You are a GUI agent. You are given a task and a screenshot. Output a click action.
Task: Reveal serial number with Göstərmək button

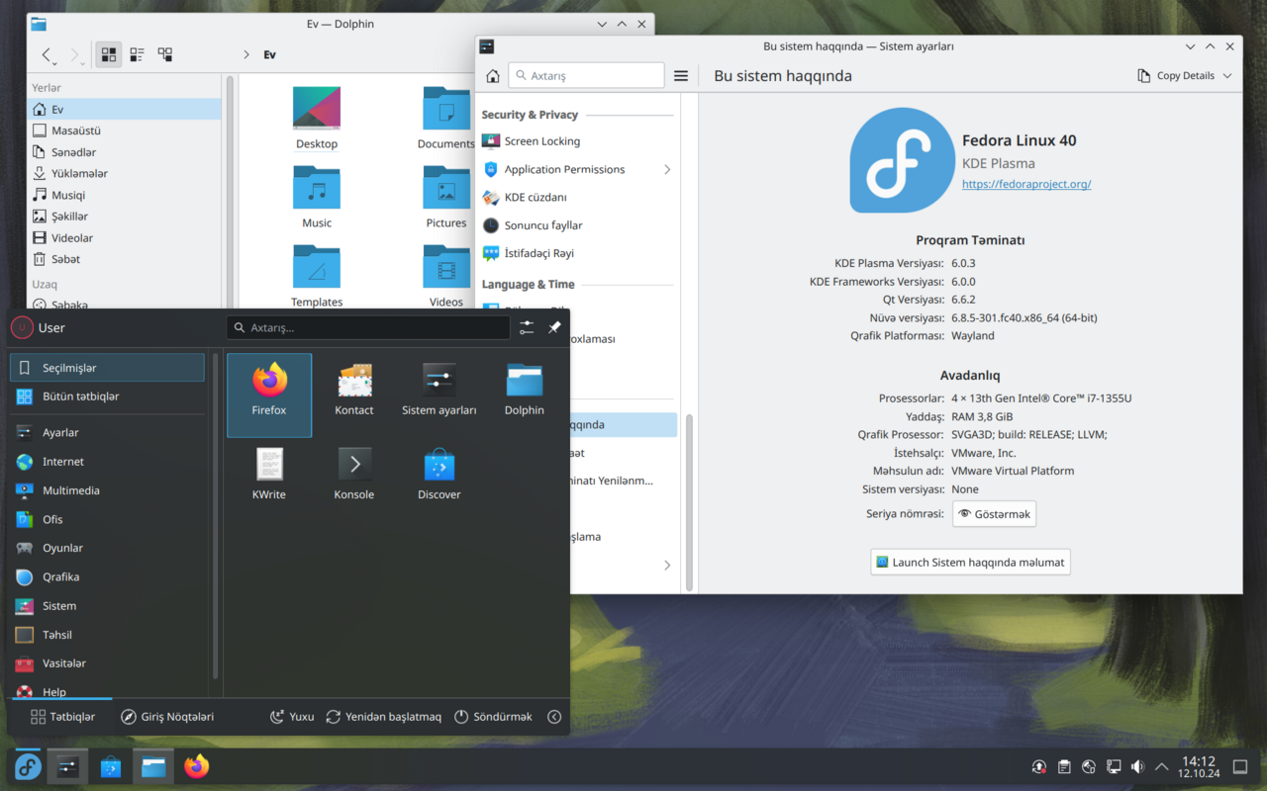pos(994,514)
